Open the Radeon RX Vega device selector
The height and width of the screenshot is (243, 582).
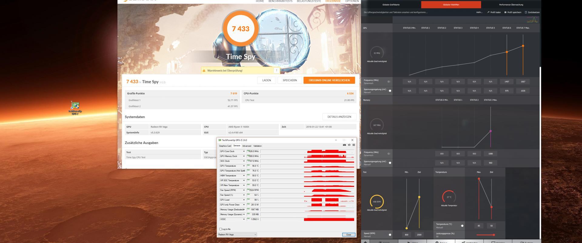237,235
